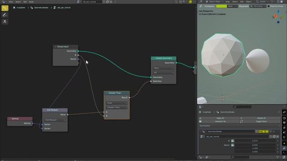This screenshot has height=161, width=287.
Task: Open annotation Note layer dropdown
Action: [x=232, y=6]
